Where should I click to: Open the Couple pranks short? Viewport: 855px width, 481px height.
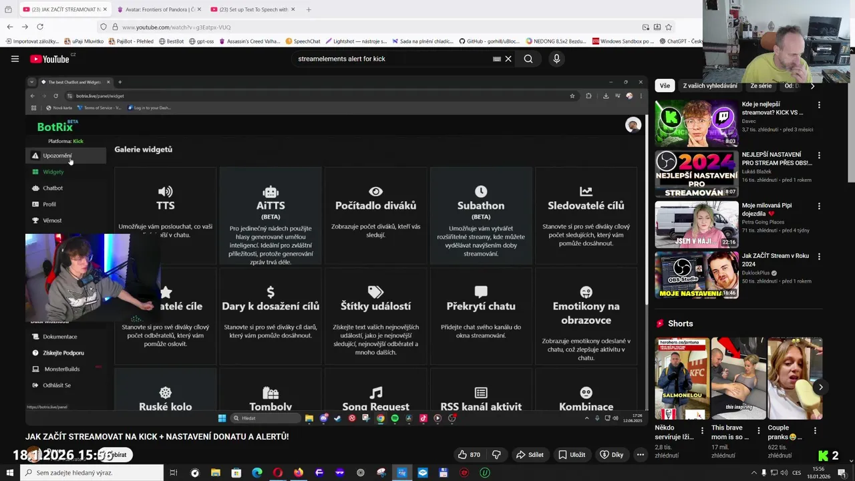coord(794,378)
